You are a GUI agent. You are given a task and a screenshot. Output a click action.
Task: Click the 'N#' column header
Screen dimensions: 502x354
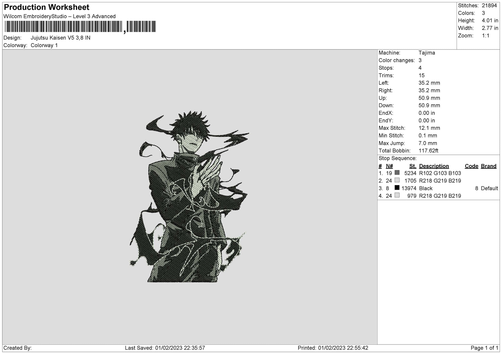(x=389, y=166)
